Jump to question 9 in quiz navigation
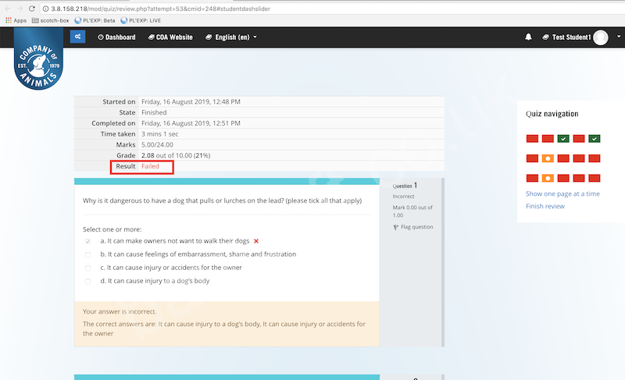The image size is (625, 380). [579, 158]
